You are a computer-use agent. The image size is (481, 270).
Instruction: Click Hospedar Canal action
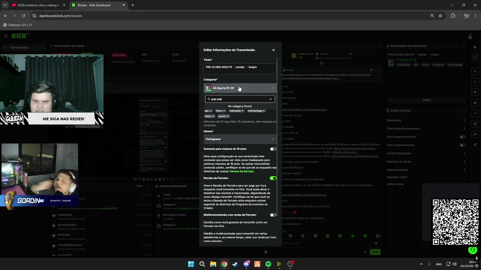pyautogui.click(x=397, y=177)
